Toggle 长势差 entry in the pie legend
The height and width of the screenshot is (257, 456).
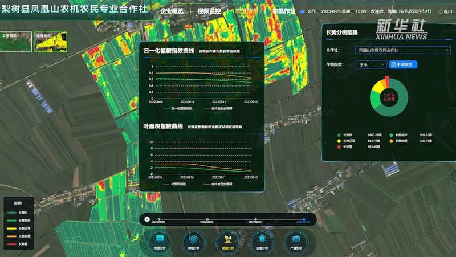[x=345, y=147]
